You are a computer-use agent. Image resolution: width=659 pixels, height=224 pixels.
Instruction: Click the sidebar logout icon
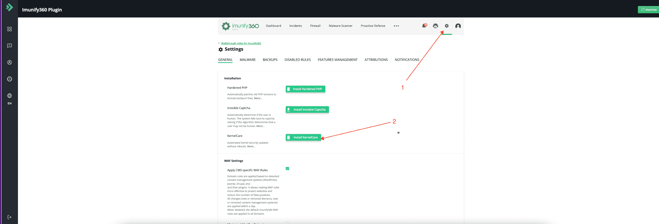point(10,217)
